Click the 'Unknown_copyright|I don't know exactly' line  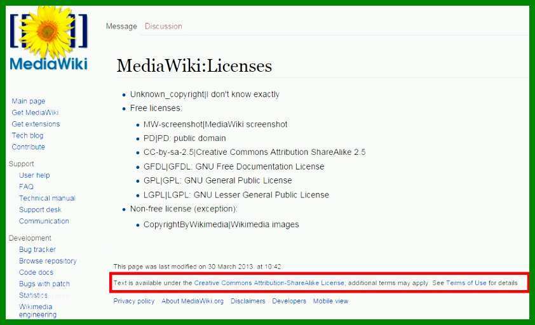(205, 95)
